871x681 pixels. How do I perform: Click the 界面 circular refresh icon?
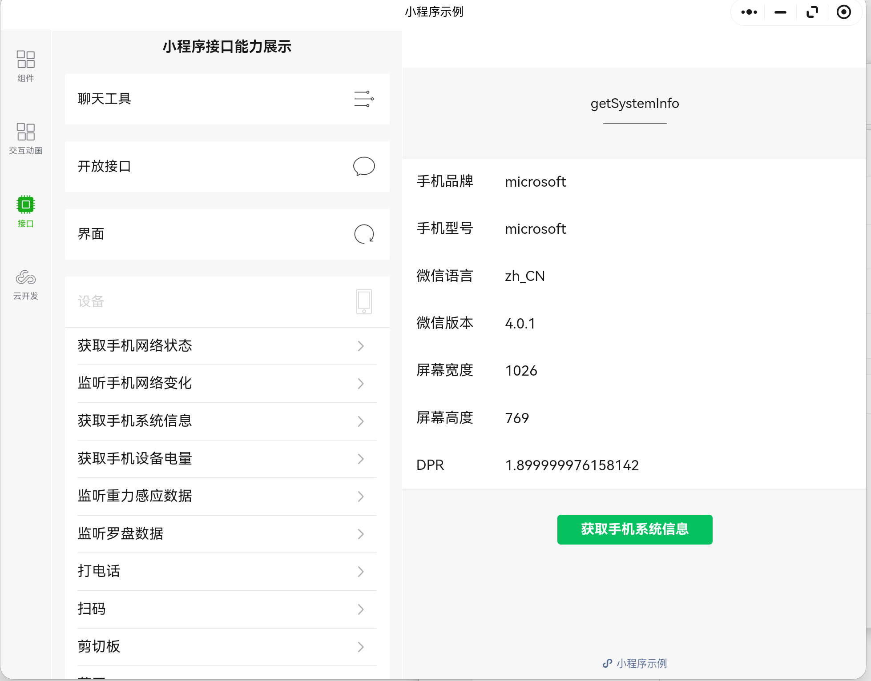pyautogui.click(x=363, y=234)
